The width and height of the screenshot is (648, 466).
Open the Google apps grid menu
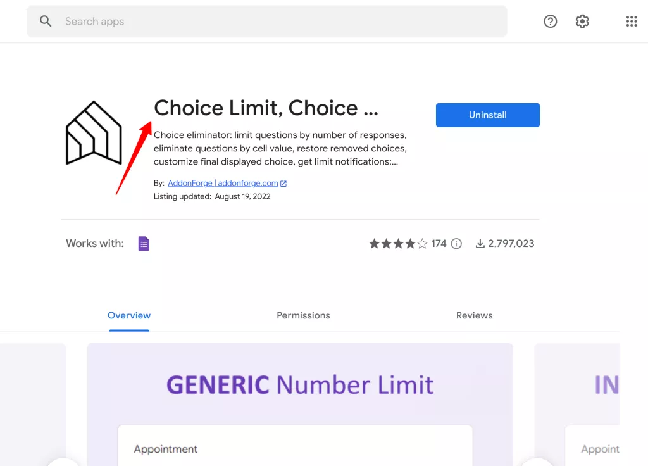[x=631, y=21]
